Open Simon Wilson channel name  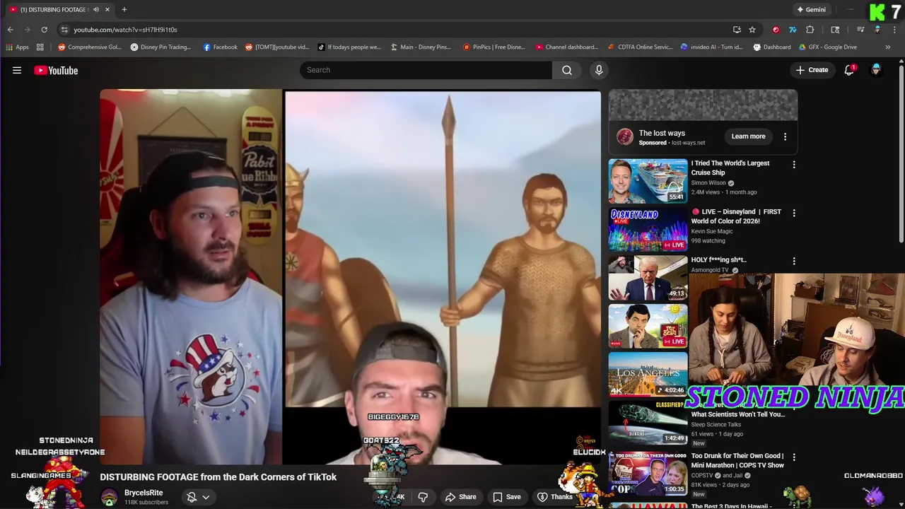pyautogui.click(x=708, y=183)
